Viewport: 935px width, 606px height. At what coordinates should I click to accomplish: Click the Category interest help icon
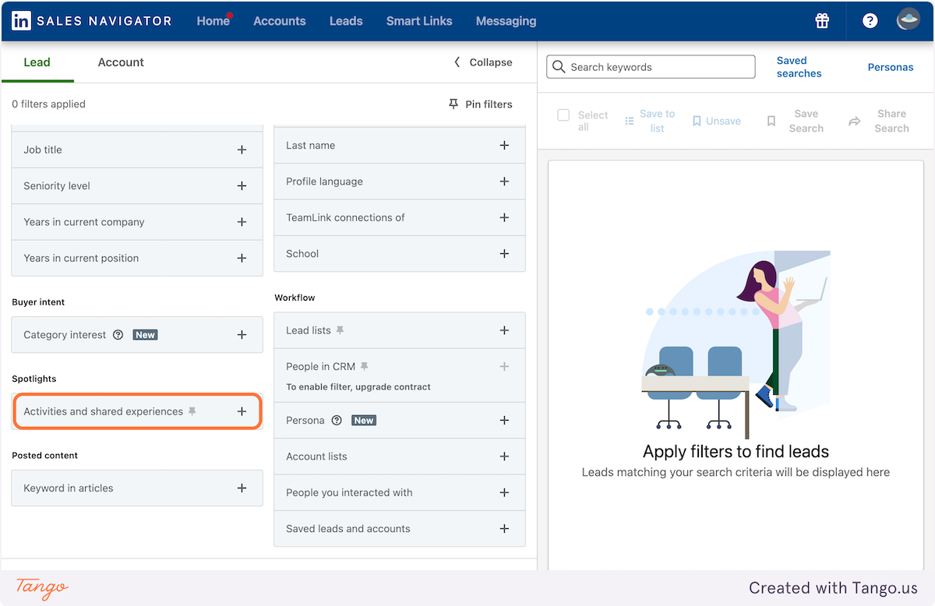[118, 335]
